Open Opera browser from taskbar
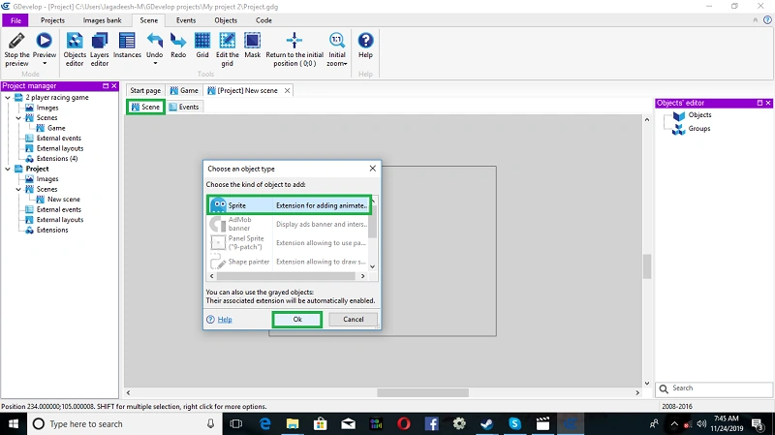775x435 pixels. point(404,423)
